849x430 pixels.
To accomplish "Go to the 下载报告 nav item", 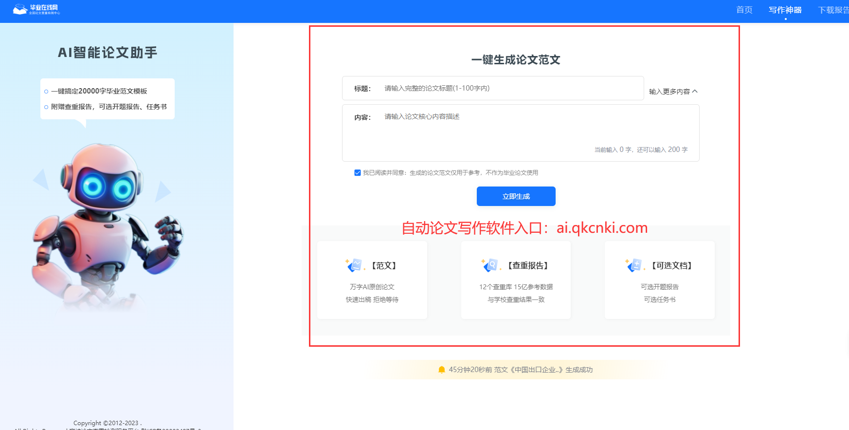I will (833, 10).
